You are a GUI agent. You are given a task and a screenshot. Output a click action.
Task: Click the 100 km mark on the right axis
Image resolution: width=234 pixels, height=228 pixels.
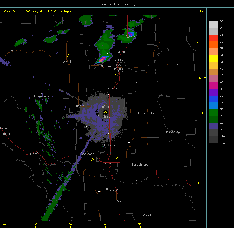coord(199,43)
